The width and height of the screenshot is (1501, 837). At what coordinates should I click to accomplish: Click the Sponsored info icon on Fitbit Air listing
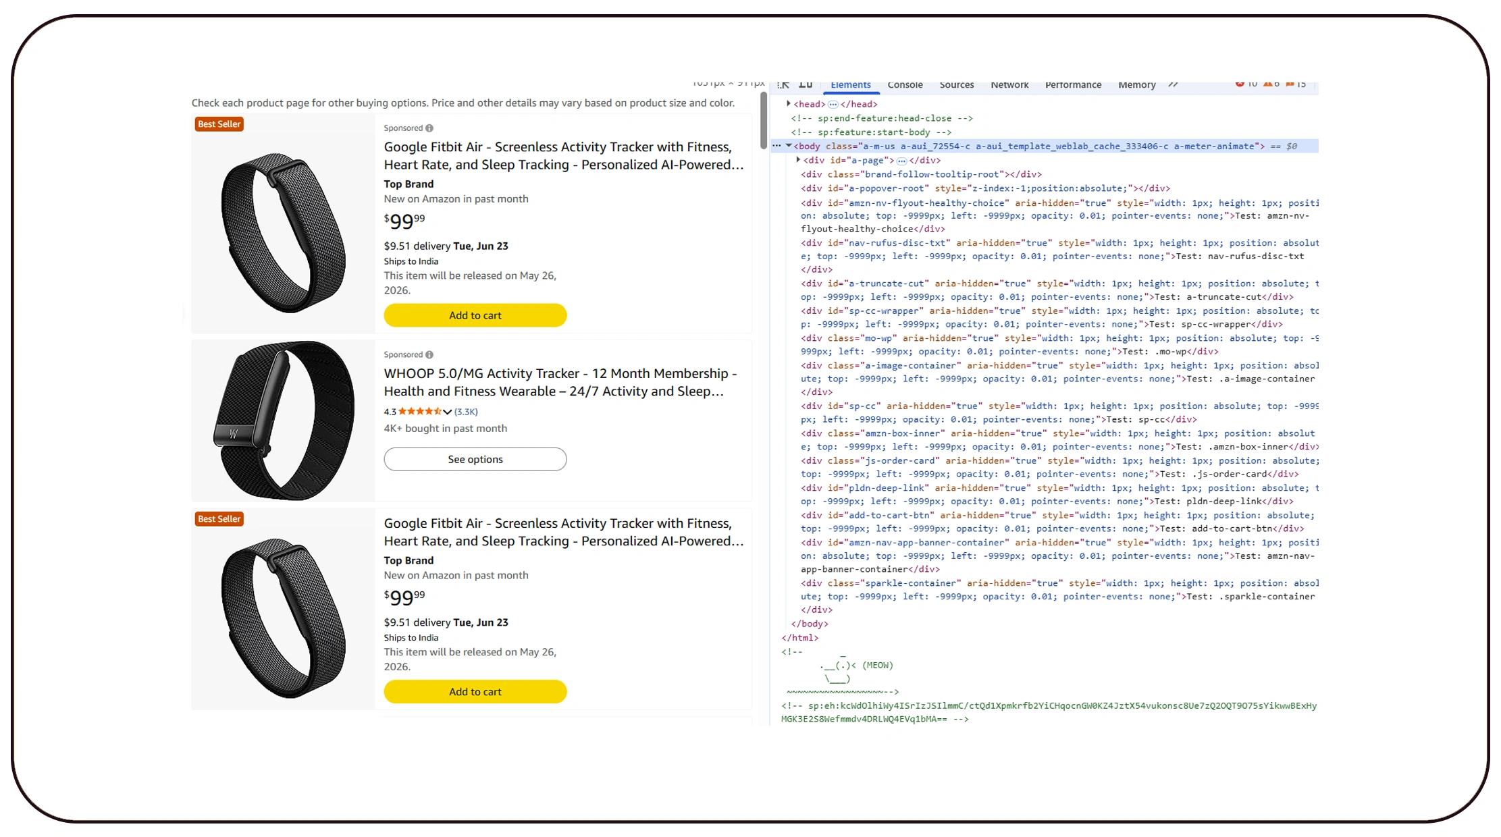[x=429, y=128]
